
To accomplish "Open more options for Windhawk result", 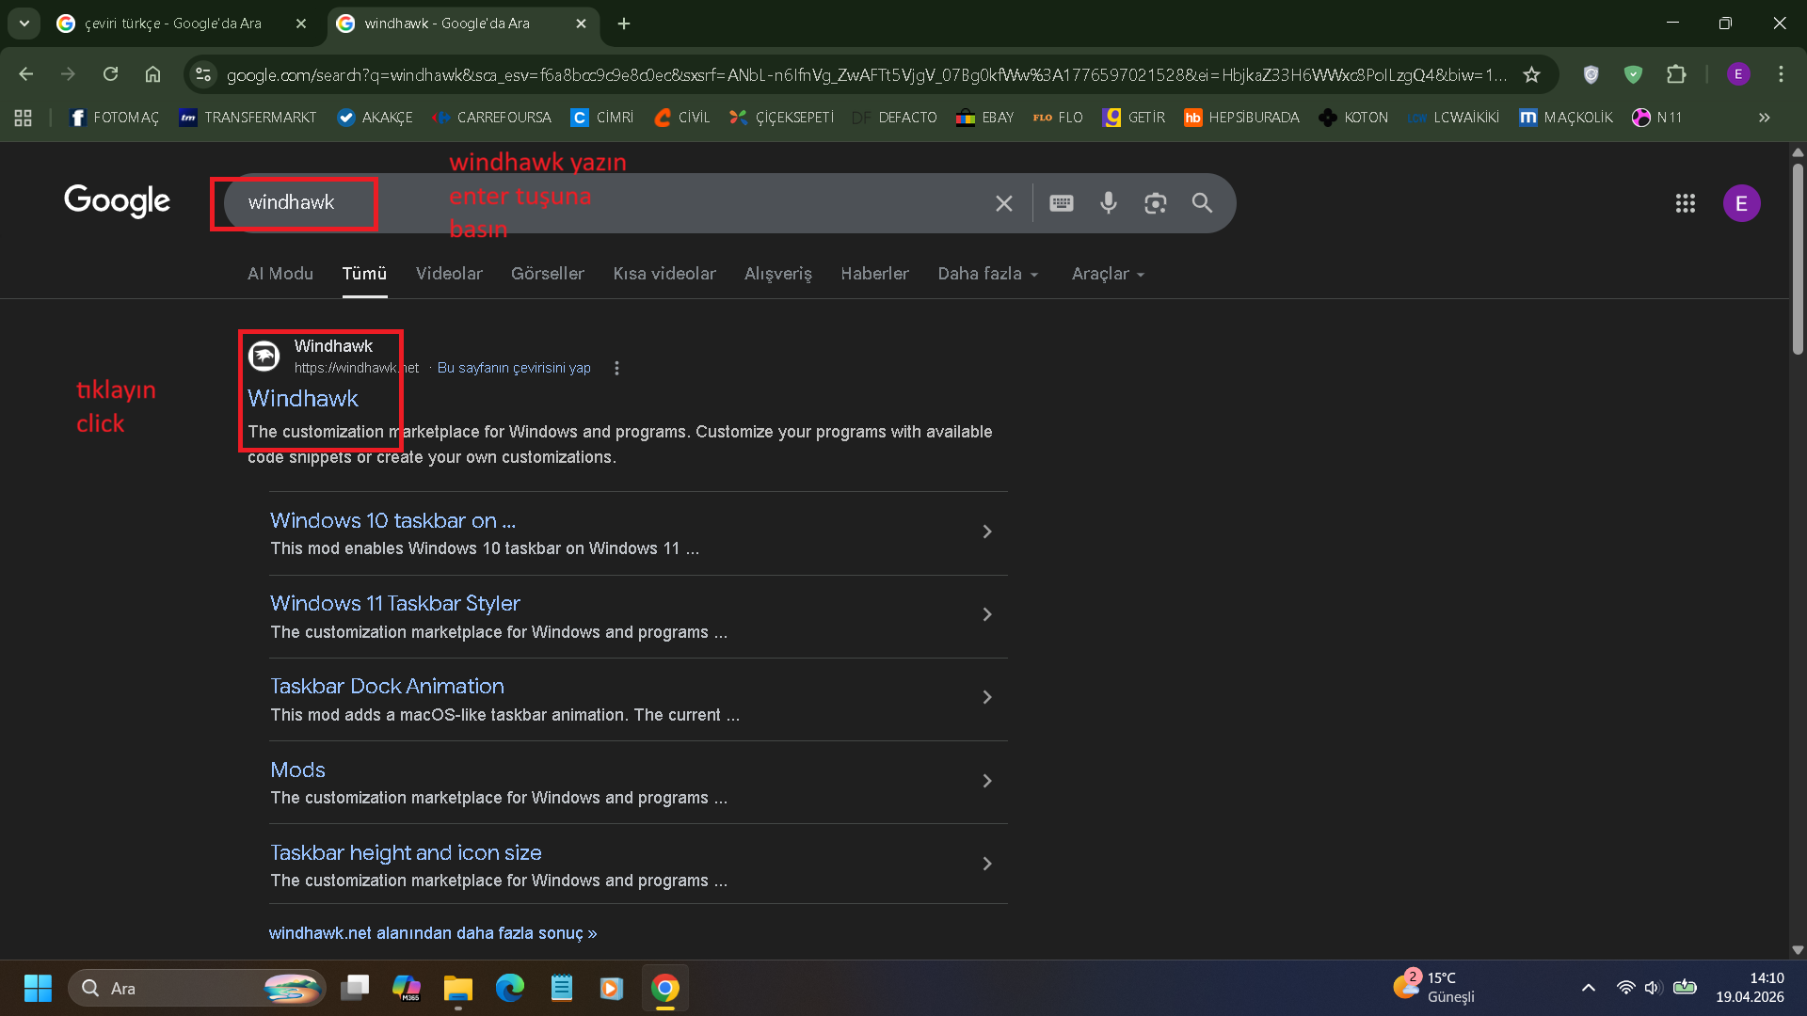I will (616, 368).
